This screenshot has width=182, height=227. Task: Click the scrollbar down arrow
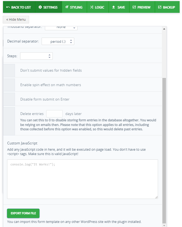(164, 226)
